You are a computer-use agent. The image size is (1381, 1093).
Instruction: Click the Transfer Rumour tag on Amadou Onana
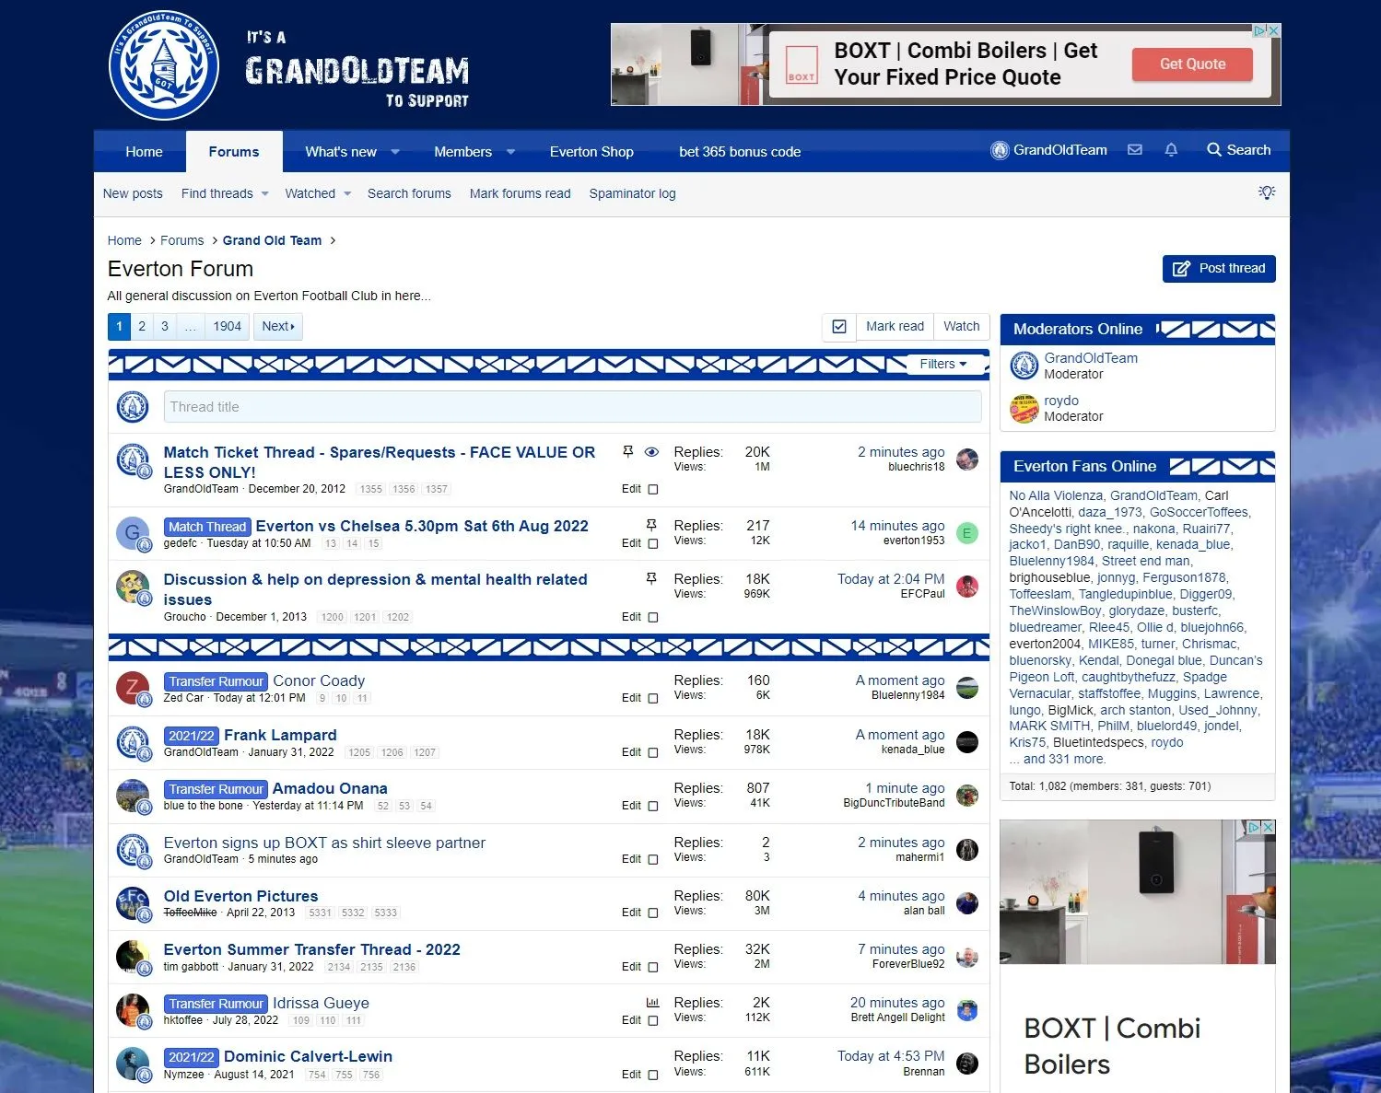click(217, 789)
